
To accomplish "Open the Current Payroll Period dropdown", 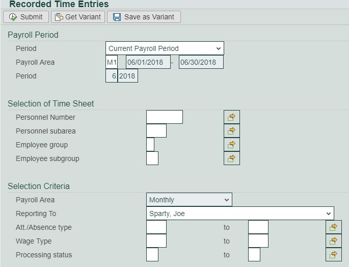I will point(165,48).
